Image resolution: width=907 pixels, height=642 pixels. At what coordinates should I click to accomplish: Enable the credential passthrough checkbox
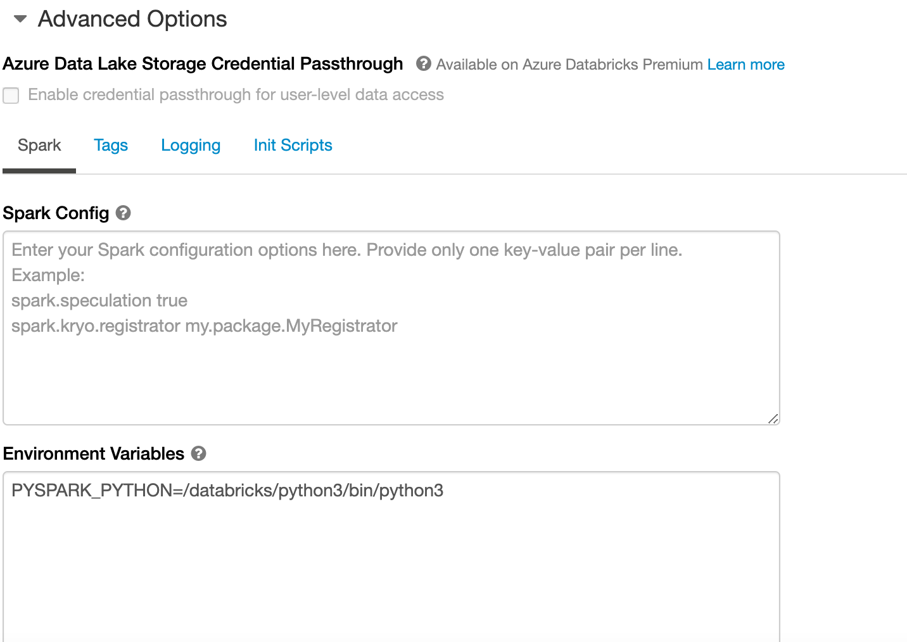click(11, 96)
